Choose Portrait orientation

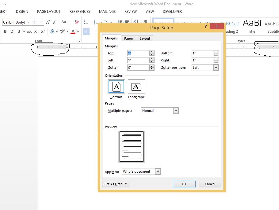pos(116,87)
